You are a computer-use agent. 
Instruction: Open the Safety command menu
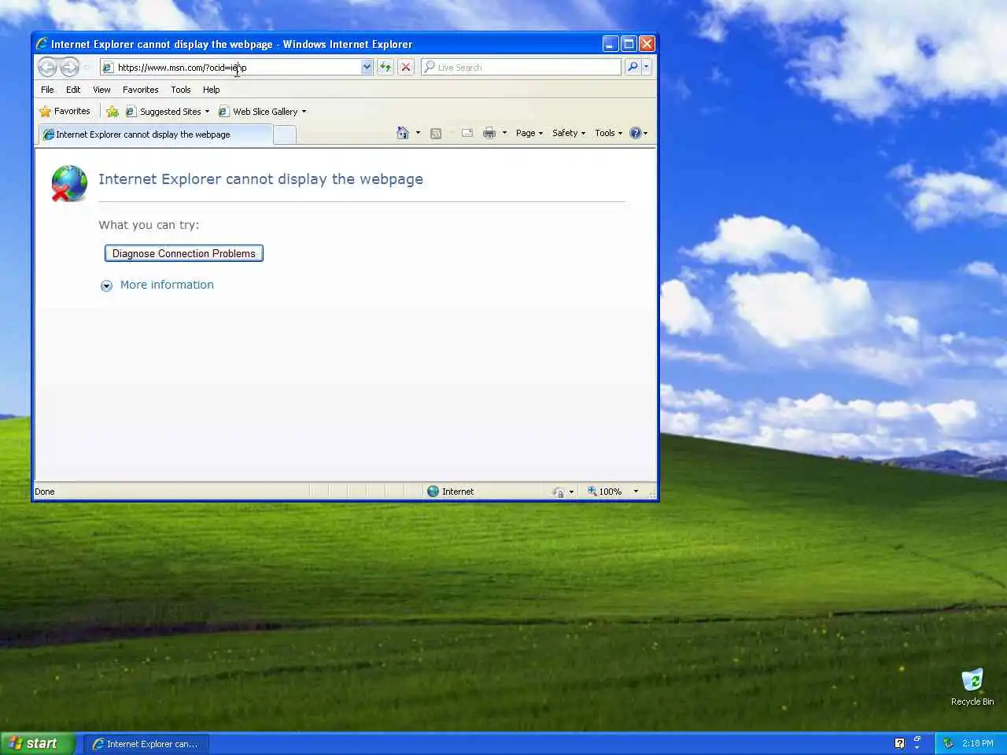[x=569, y=133]
